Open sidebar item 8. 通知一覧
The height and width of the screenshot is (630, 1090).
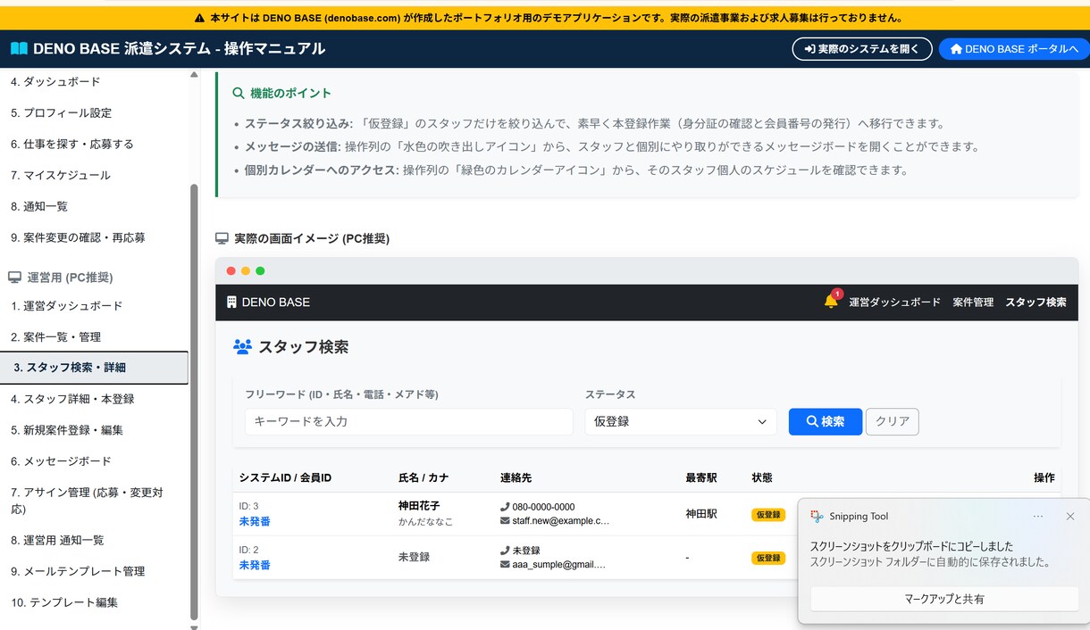[x=94, y=206]
